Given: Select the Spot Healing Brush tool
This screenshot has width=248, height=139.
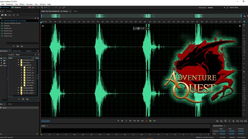Looking at the screenshot, I should click(x=64, y=7).
